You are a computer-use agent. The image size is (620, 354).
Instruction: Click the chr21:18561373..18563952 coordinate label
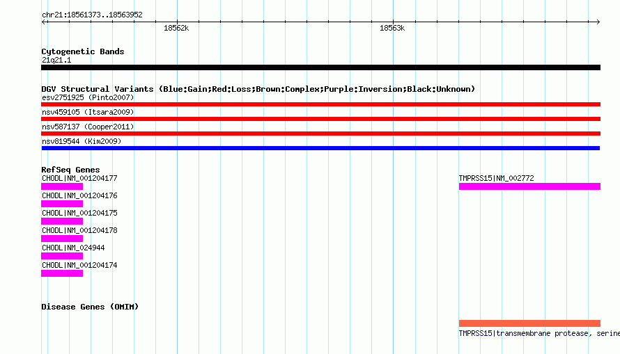tap(92, 15)
